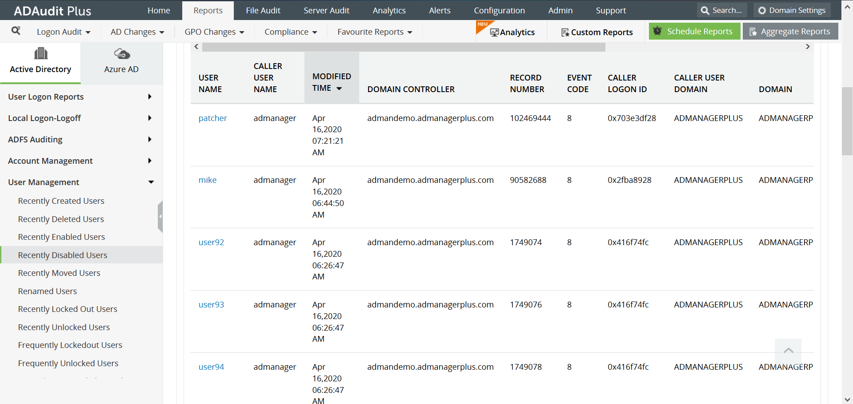Viewport: 853px width, 404px height.
Task: Open the Logon Audit dropdown
Action: (64, 32)
